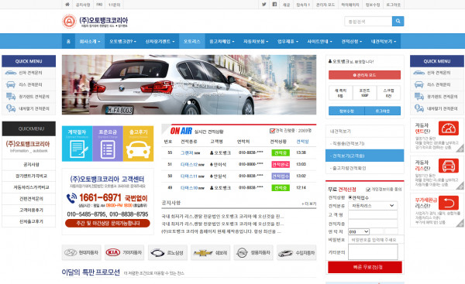Select the 수입자동차 imported cars button
This screenshot has width=465, height=284.
tap(296, 252)
